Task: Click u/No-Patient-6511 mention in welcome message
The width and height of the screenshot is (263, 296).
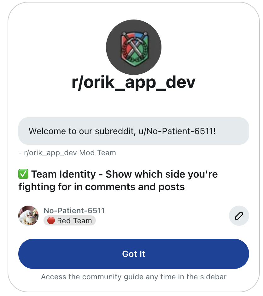Action: [x=177, y=131]
